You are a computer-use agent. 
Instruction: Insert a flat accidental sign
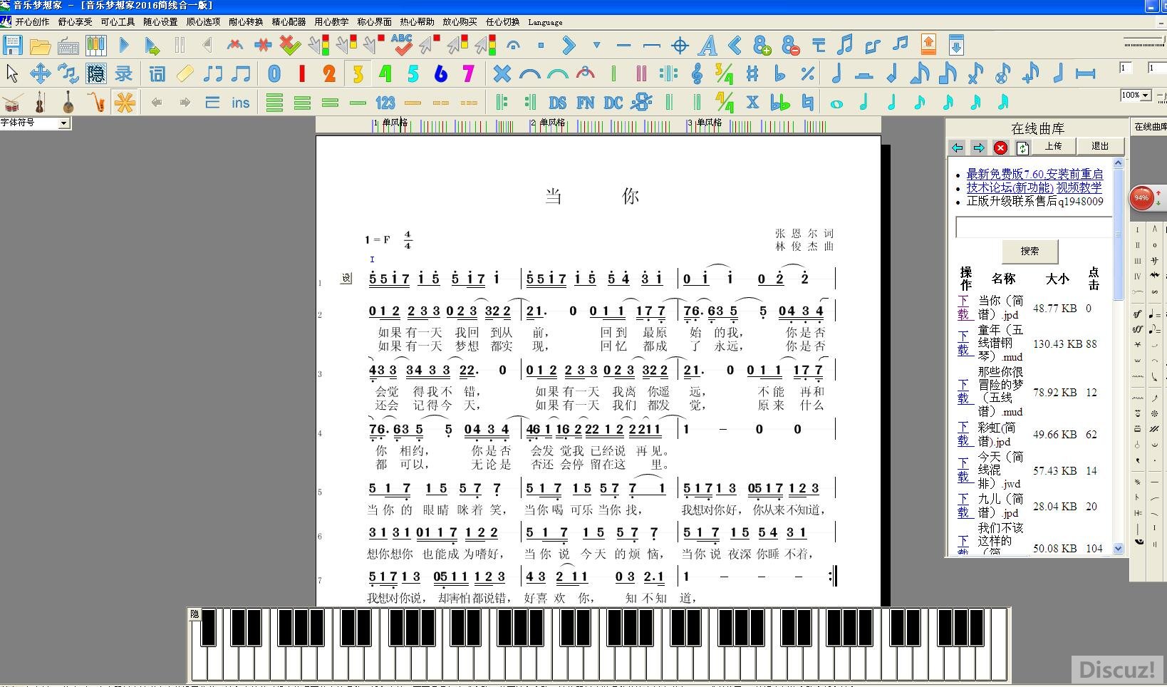(779, 73)
